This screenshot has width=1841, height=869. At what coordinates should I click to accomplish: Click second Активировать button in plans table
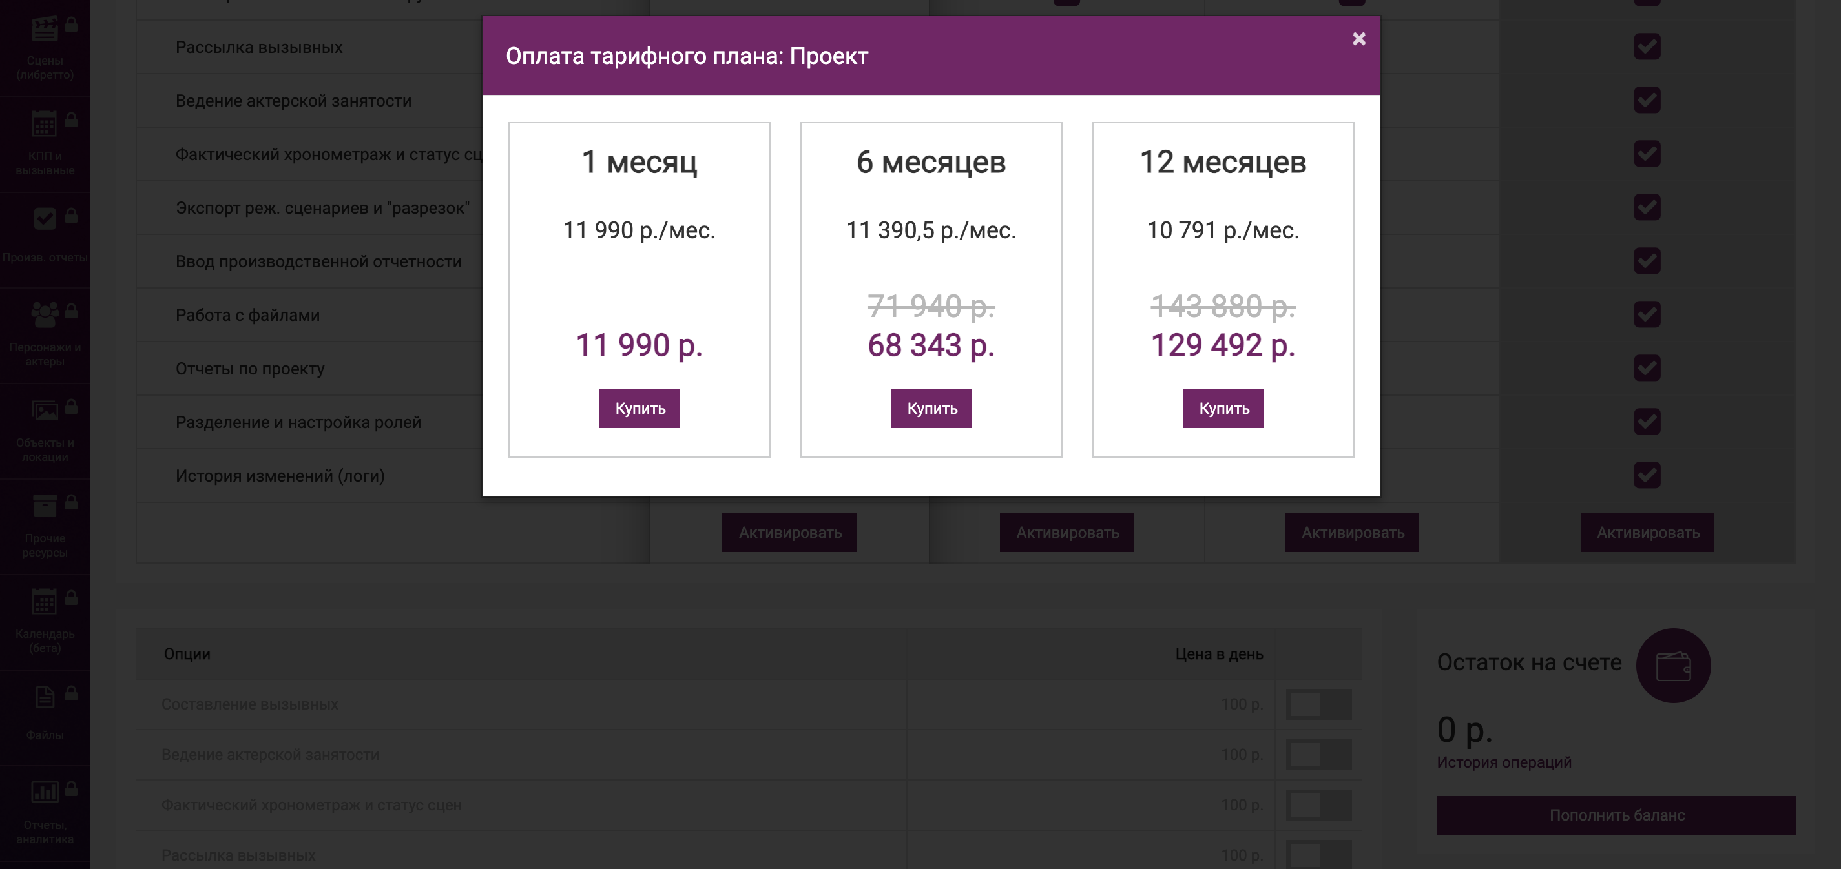1066,533
